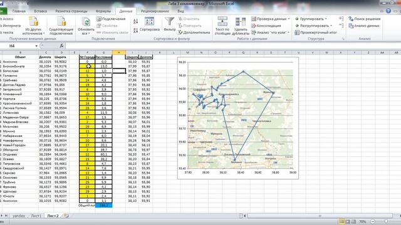
Task: Select the highlighted column H header
Action: (x=119, y=52)
